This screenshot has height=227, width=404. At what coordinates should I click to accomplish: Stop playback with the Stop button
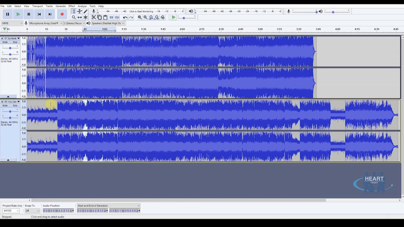coord(29,14)
